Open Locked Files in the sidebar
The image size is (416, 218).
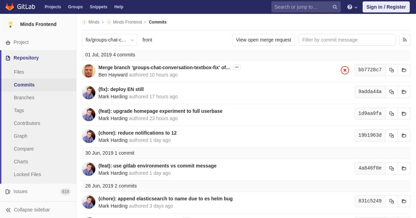[x=39, y=174]
